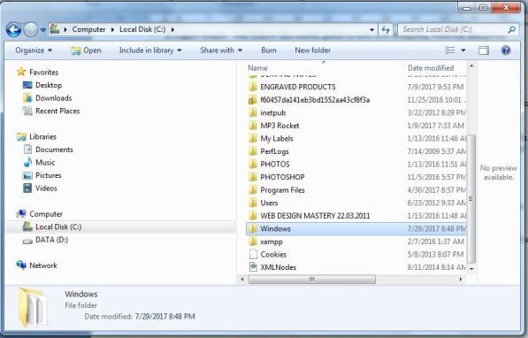Image resolution: width=528 pixels, height=338 pixels.
Task: Click the Refresh button next to address bar
Action: pyautogui.click(x=386, y=30)
